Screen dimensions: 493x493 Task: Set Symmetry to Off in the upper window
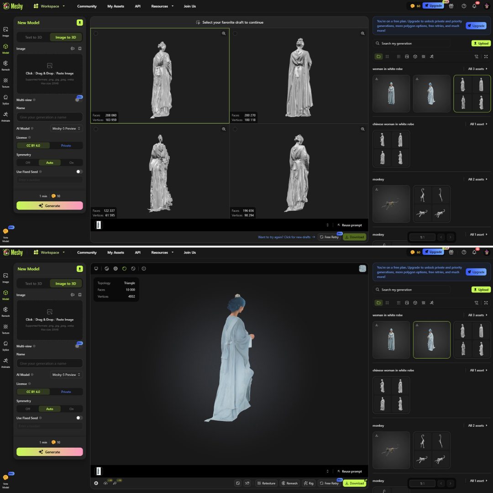point(28,163)
